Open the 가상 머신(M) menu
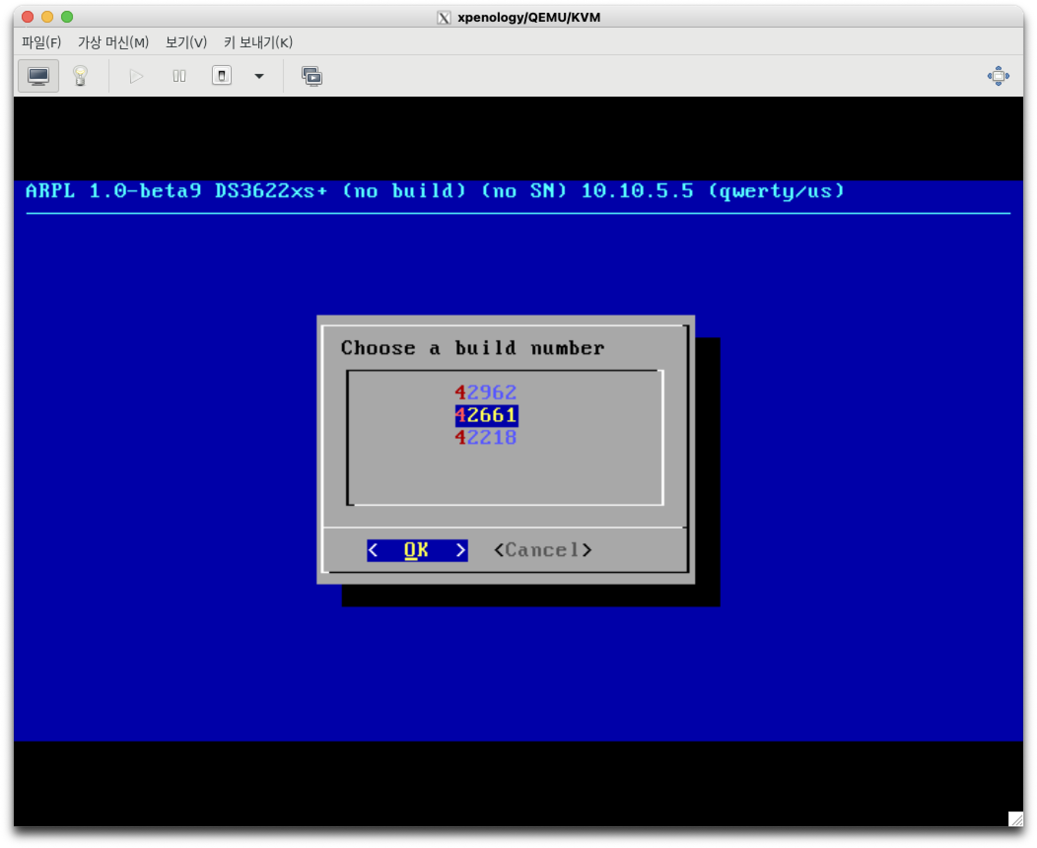 pos(113,42)
